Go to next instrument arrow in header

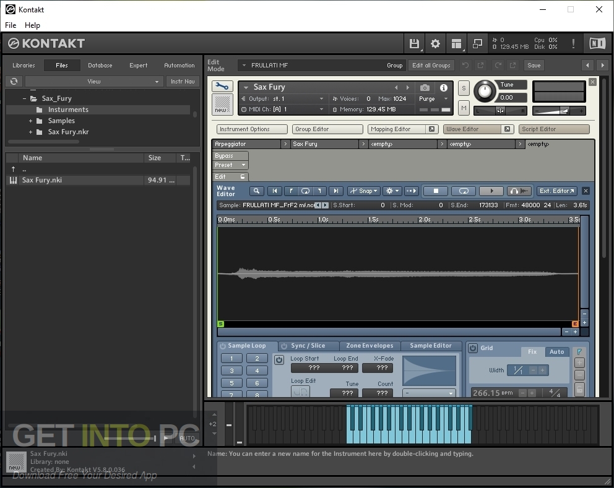(408, 88)
